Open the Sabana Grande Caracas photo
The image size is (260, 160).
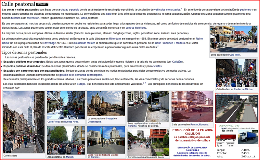(106, 140)
